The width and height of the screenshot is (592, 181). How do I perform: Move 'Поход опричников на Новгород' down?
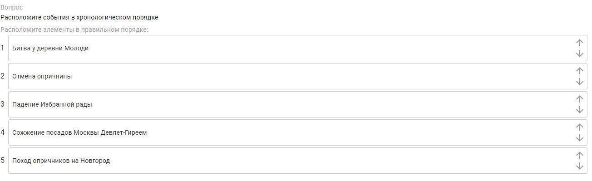[579, 166]
